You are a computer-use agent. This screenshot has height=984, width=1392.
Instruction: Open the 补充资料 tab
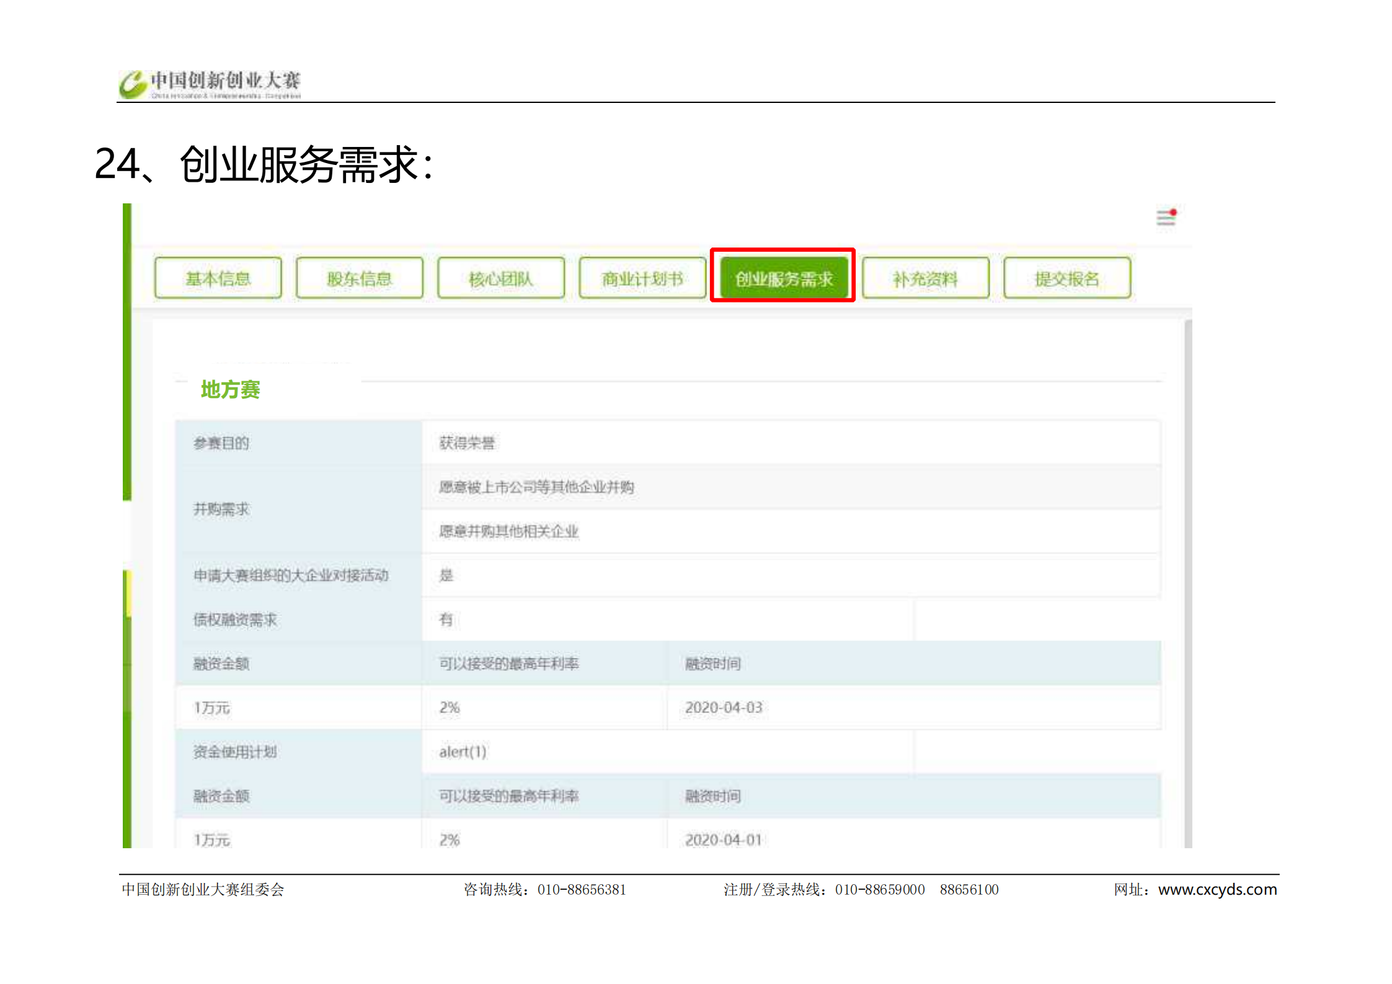925,278
